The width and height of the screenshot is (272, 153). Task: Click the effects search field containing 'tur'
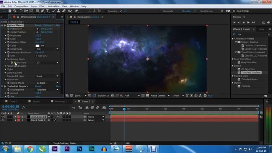pos(252,34)
